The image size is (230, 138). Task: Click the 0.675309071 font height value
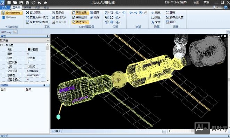34,75
